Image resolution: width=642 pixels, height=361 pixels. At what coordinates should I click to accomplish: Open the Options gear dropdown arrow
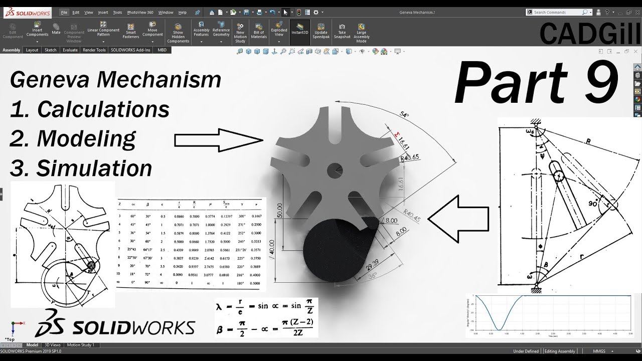point(322,13)
